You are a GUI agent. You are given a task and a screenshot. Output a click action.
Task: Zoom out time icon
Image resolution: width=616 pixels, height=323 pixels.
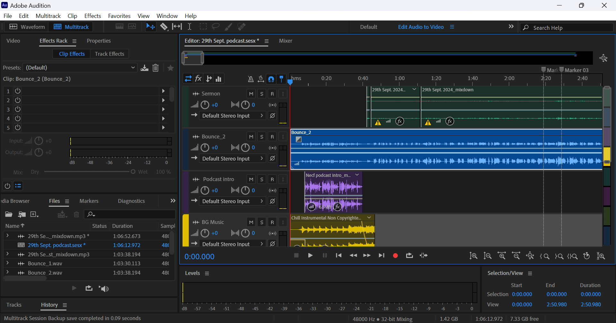tap(516, 256)
